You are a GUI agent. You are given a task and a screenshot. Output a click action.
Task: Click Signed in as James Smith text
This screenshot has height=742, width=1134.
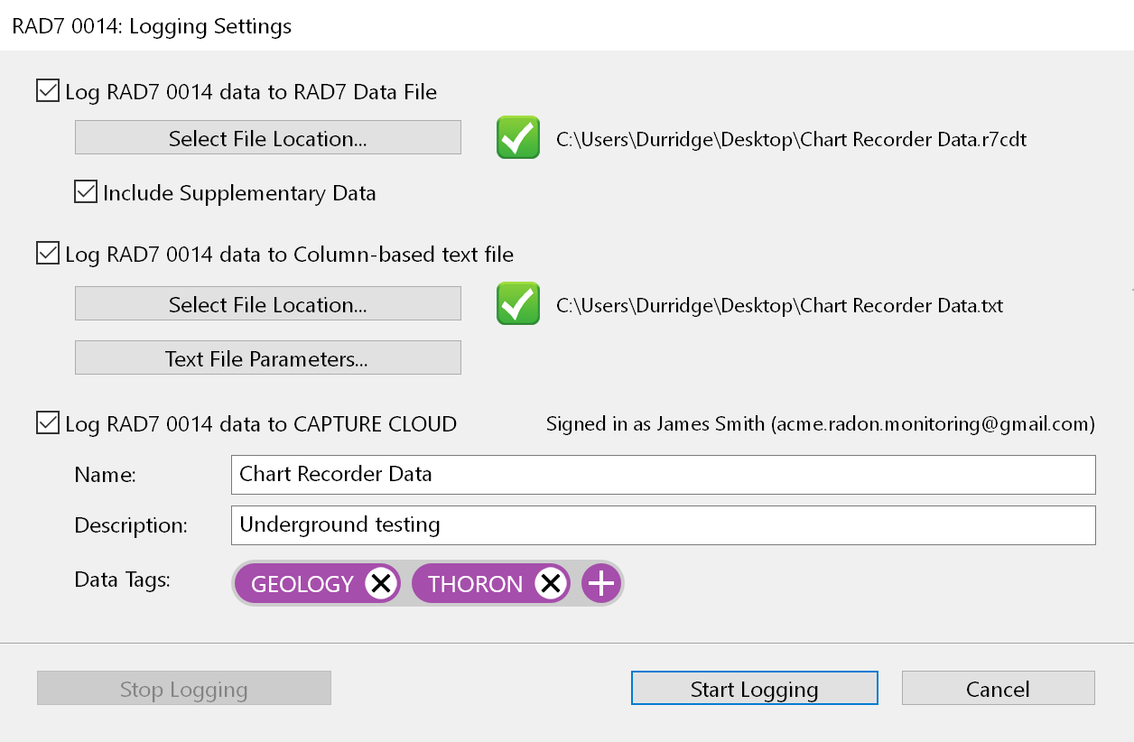pyautogui.click(x=821, y=423)
